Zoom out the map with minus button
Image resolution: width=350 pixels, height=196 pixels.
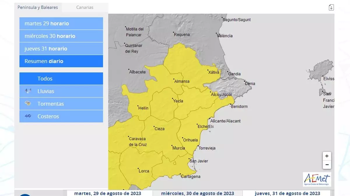(327, 165)
